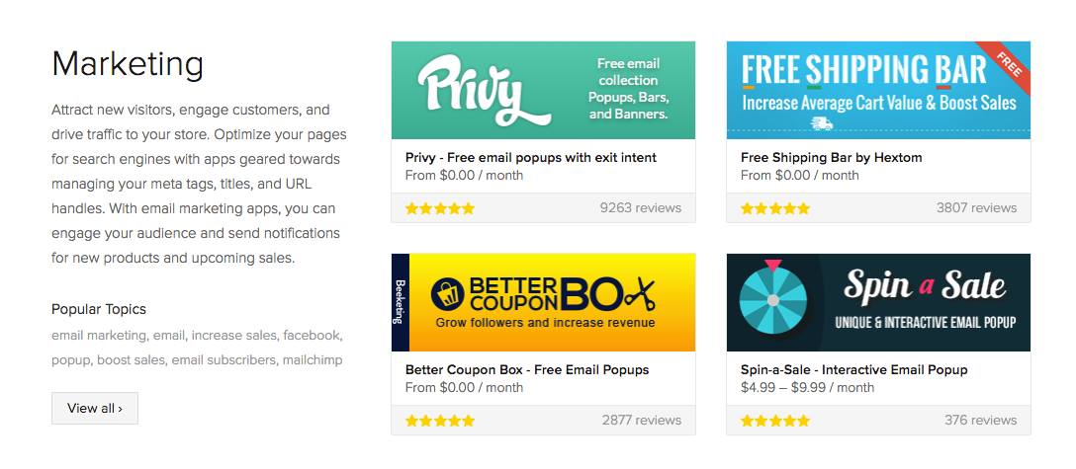Open Better Coupon Box - Free Email Popups link

pyautogui.click(x=527, y=369)
